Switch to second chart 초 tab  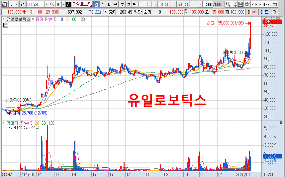(x=128, y=4)
